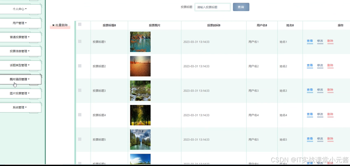Focus the 投票标题 search input field
350x166 pixels.
[213, 7]
